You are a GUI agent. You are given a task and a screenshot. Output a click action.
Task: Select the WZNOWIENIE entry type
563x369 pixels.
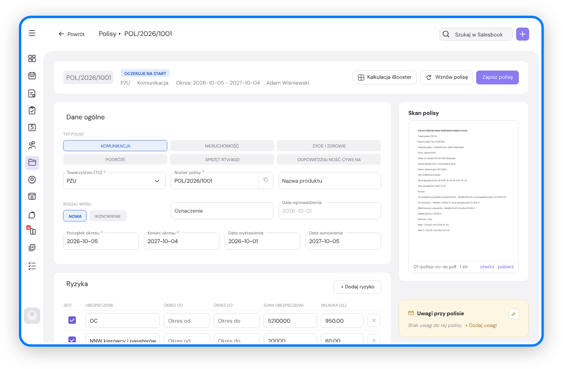pyautogui.click(x=108, y=216)
